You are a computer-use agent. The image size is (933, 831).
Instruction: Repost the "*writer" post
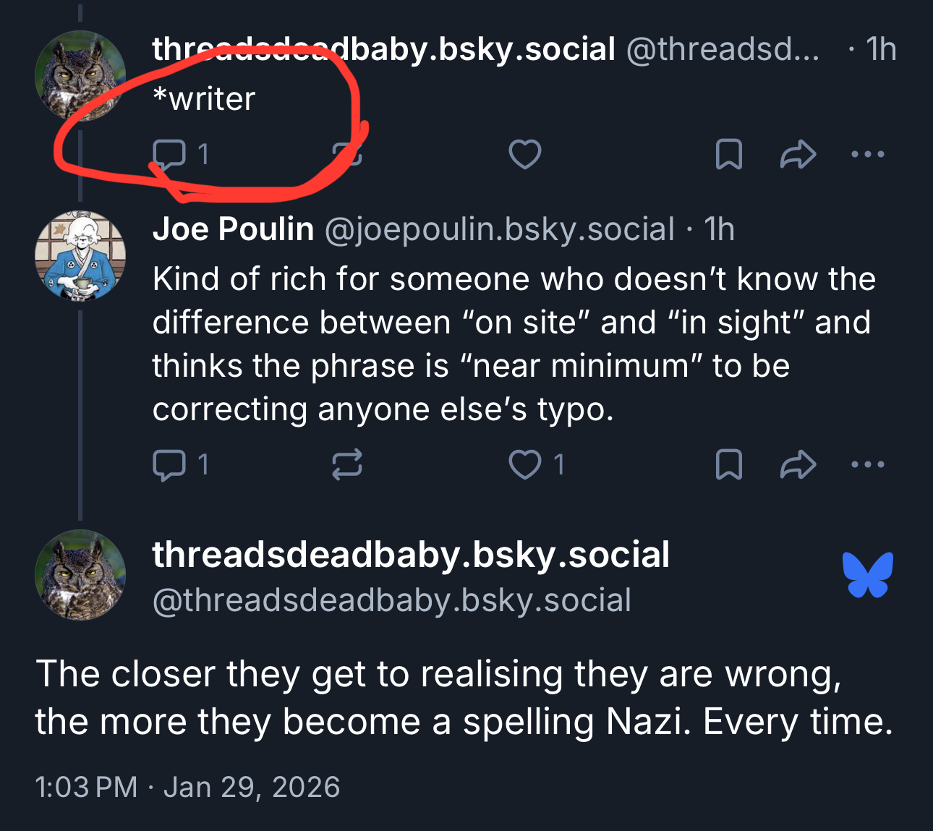347,154
